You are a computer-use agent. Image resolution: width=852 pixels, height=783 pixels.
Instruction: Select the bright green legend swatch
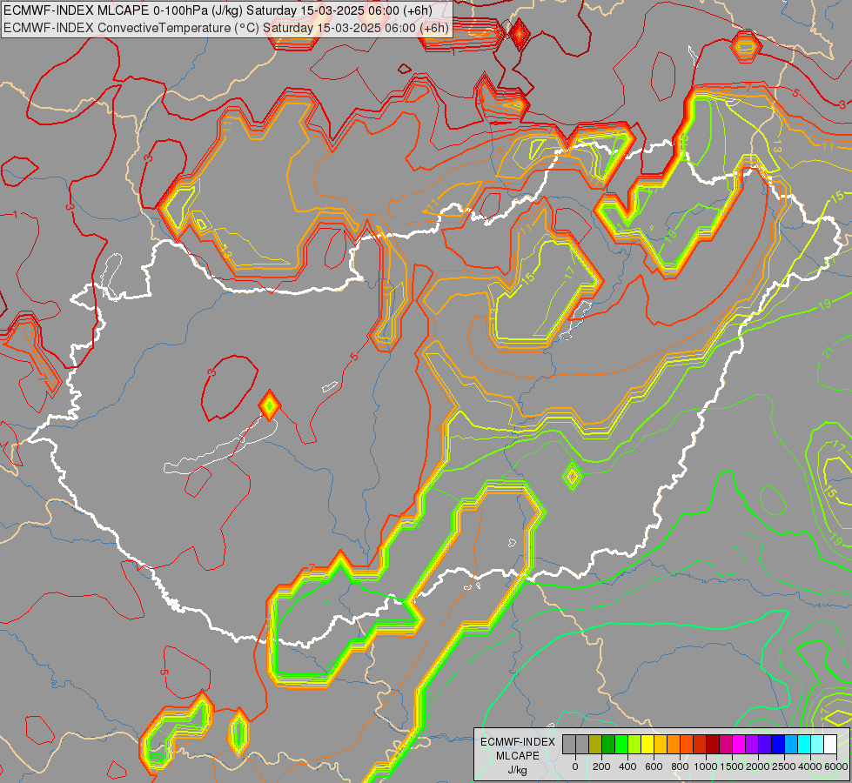[x=621, y=744]
